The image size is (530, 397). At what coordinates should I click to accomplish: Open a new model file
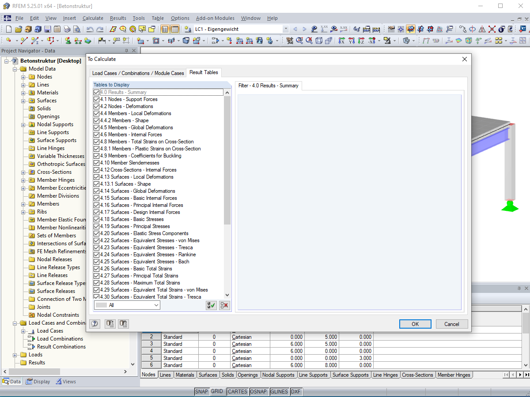click(8, 29)
